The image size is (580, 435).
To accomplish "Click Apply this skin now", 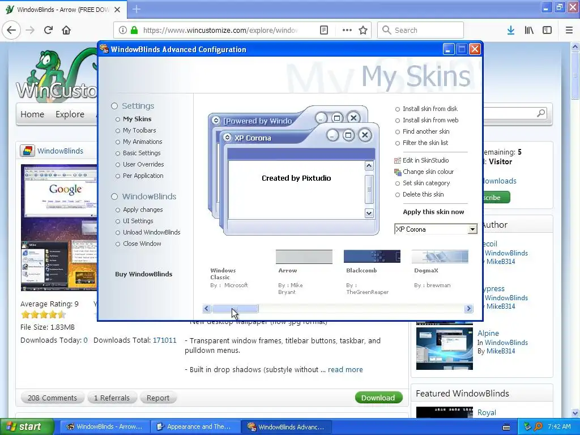I will 433,212.
